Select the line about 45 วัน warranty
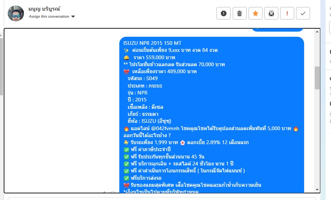 [x=164, y=157]
